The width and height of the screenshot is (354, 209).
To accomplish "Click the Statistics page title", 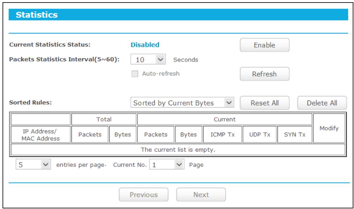I will (37, 15).
